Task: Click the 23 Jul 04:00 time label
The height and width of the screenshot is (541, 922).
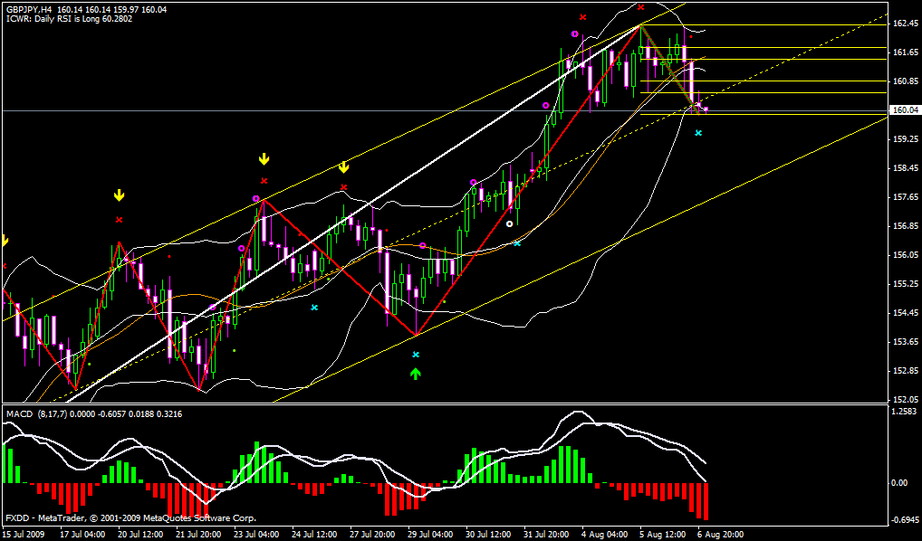Action: click(256, 535)
